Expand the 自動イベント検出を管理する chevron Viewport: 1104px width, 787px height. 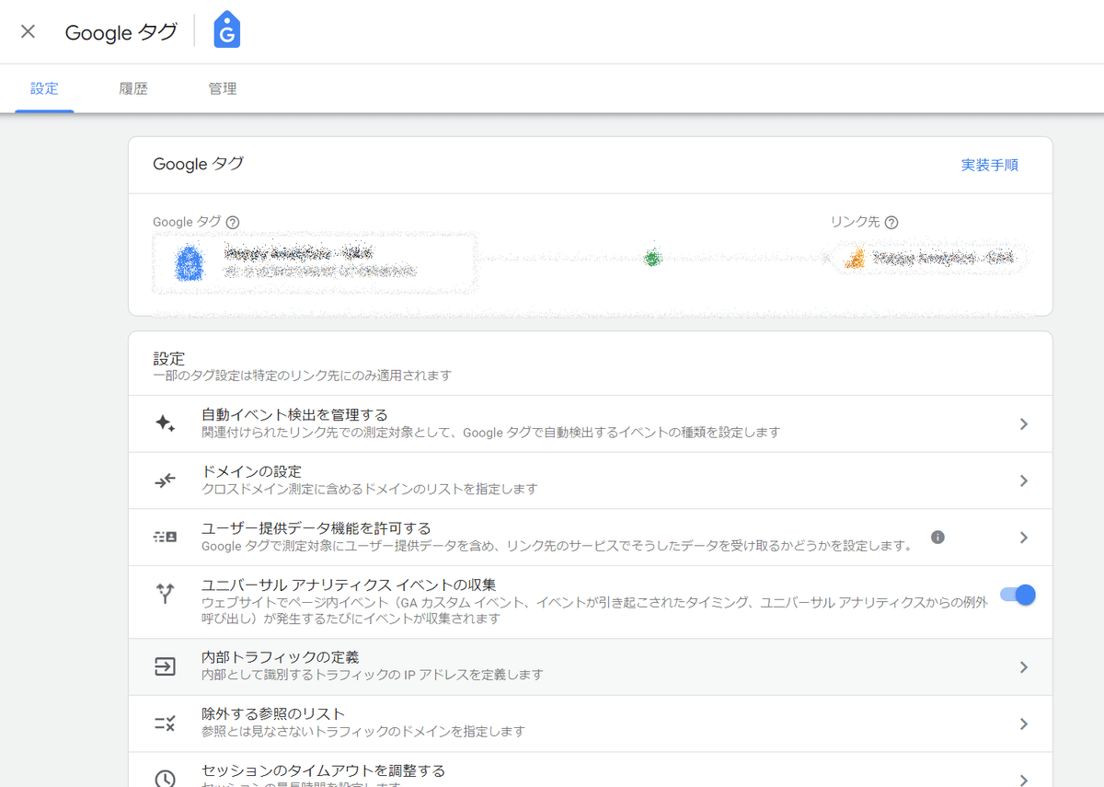1024,423
